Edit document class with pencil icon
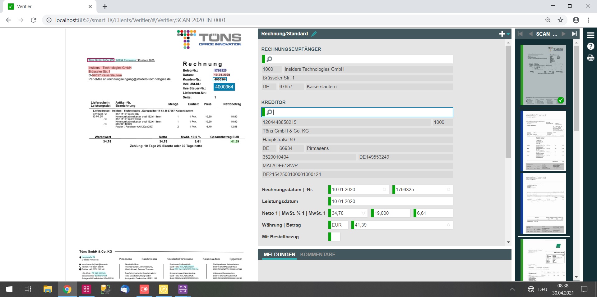597x297 pixels. pos(314,34)
